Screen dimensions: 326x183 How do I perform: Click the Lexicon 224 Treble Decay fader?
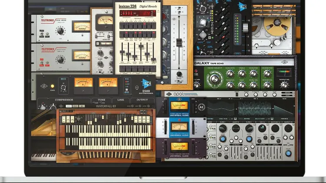coord(141,46)
